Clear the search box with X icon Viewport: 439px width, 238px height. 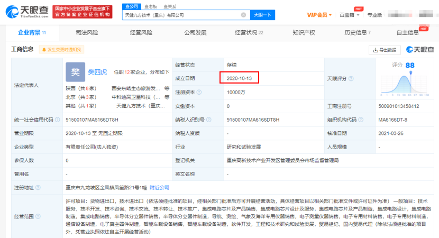point(244,15)
